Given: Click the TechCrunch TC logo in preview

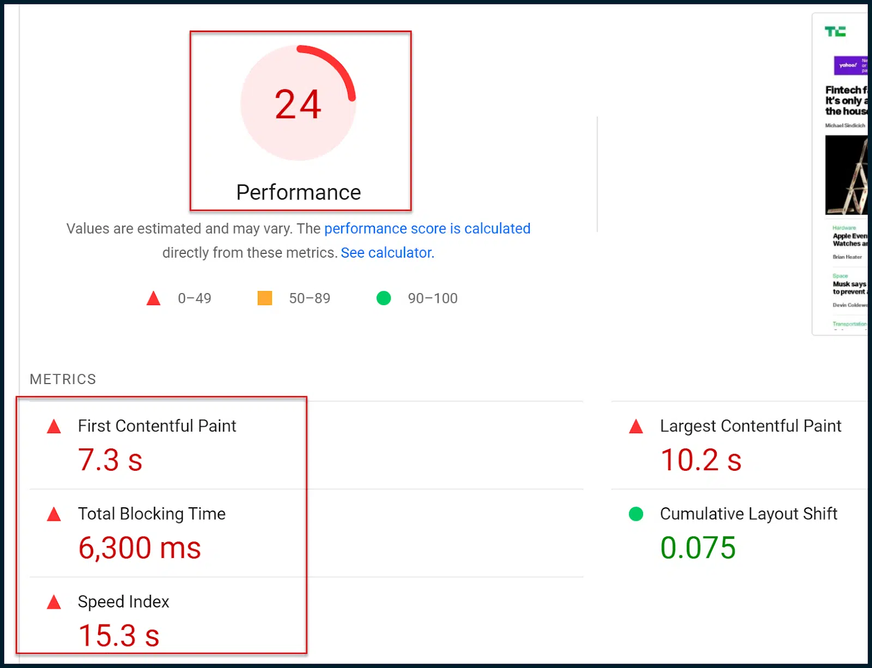Looking at the screenshot, I should click(835, 32).
